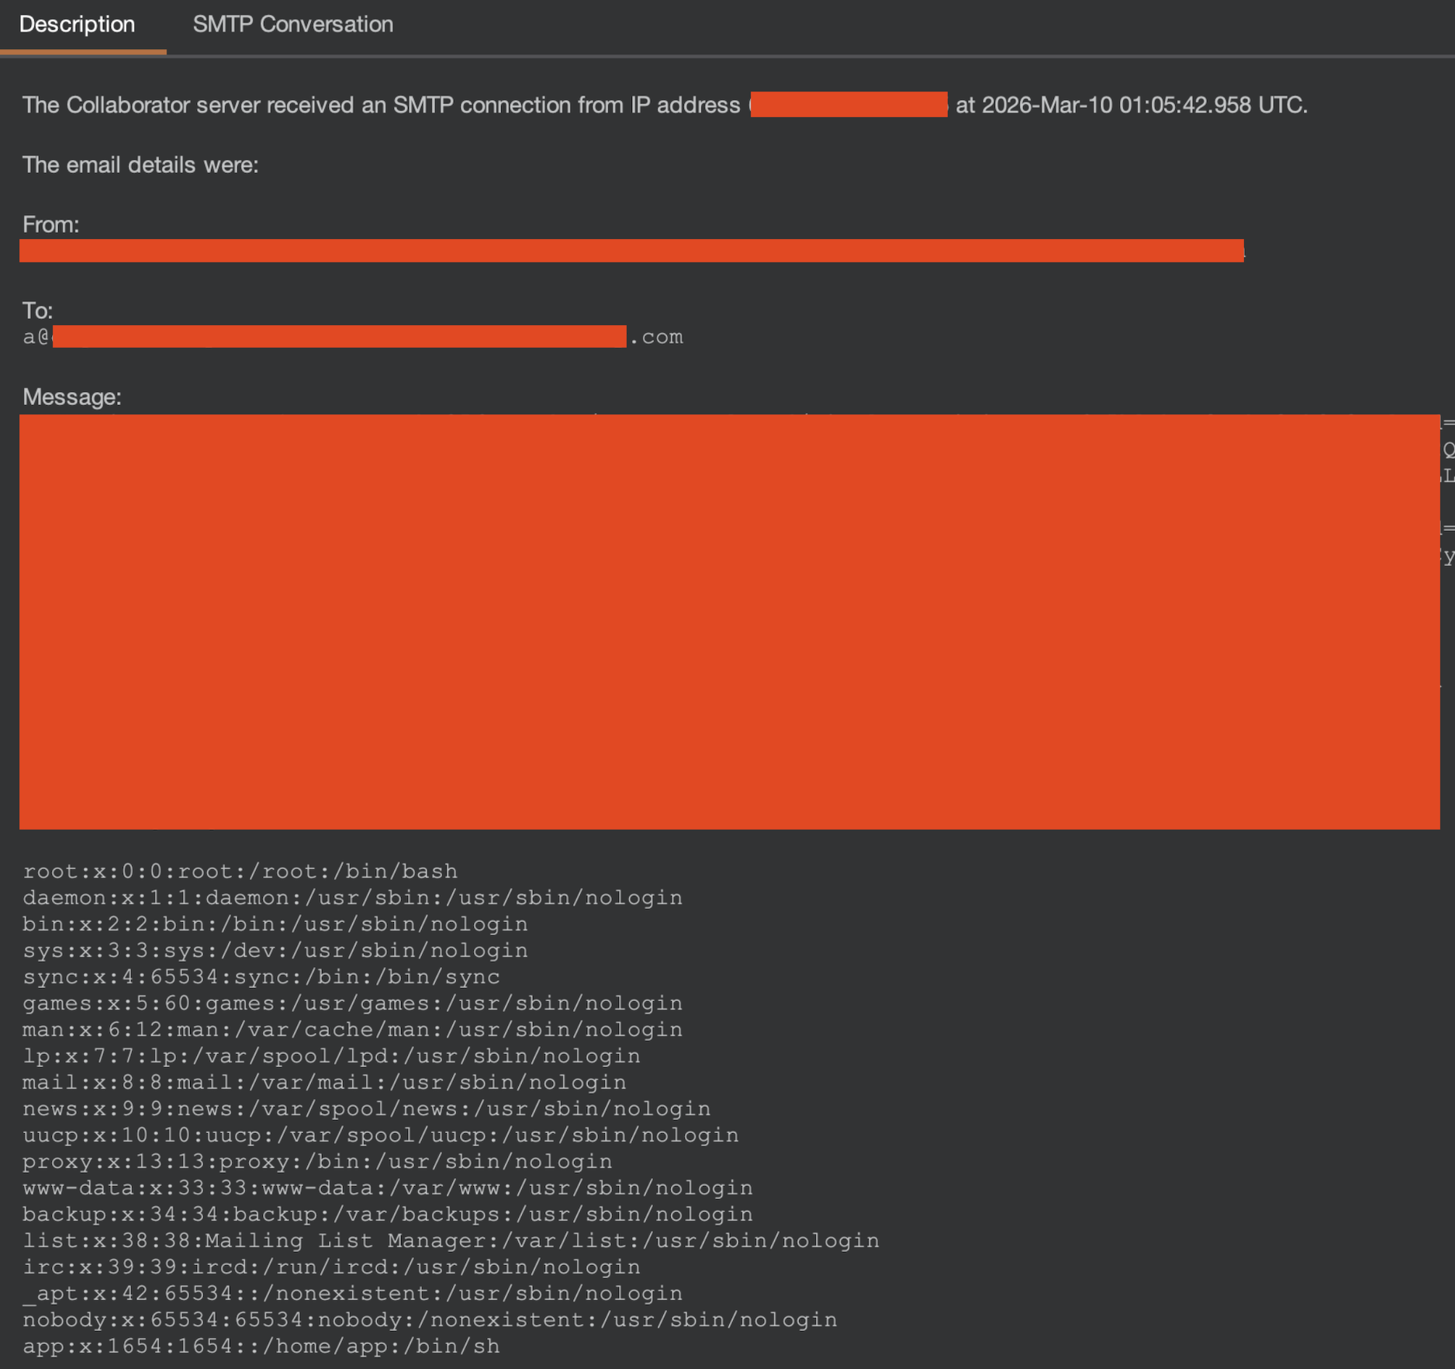Click the 'root:x:0:0:root:/root:/bin/bash' line

point(240,872)
